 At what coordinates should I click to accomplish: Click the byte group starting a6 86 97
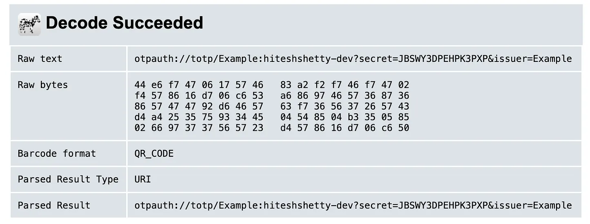[x=344, y=96]
